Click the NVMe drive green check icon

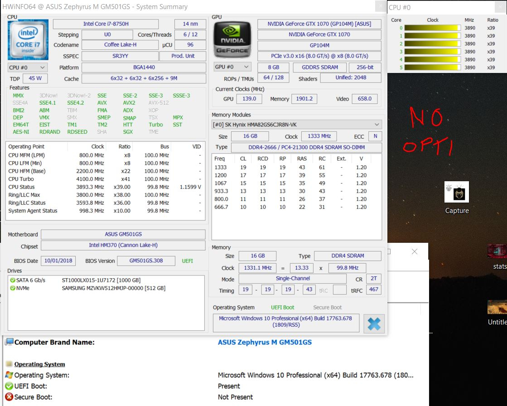click(x=13, y=288)
